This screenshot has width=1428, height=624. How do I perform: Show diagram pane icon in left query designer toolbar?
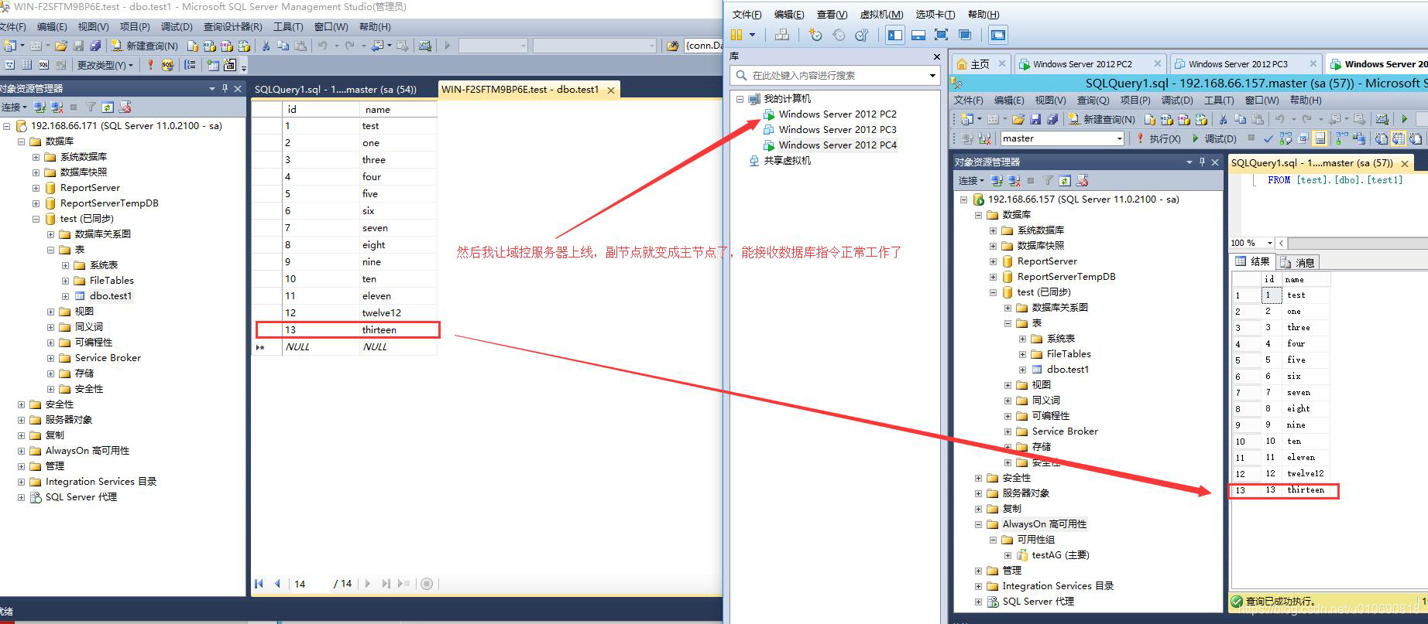9,65
